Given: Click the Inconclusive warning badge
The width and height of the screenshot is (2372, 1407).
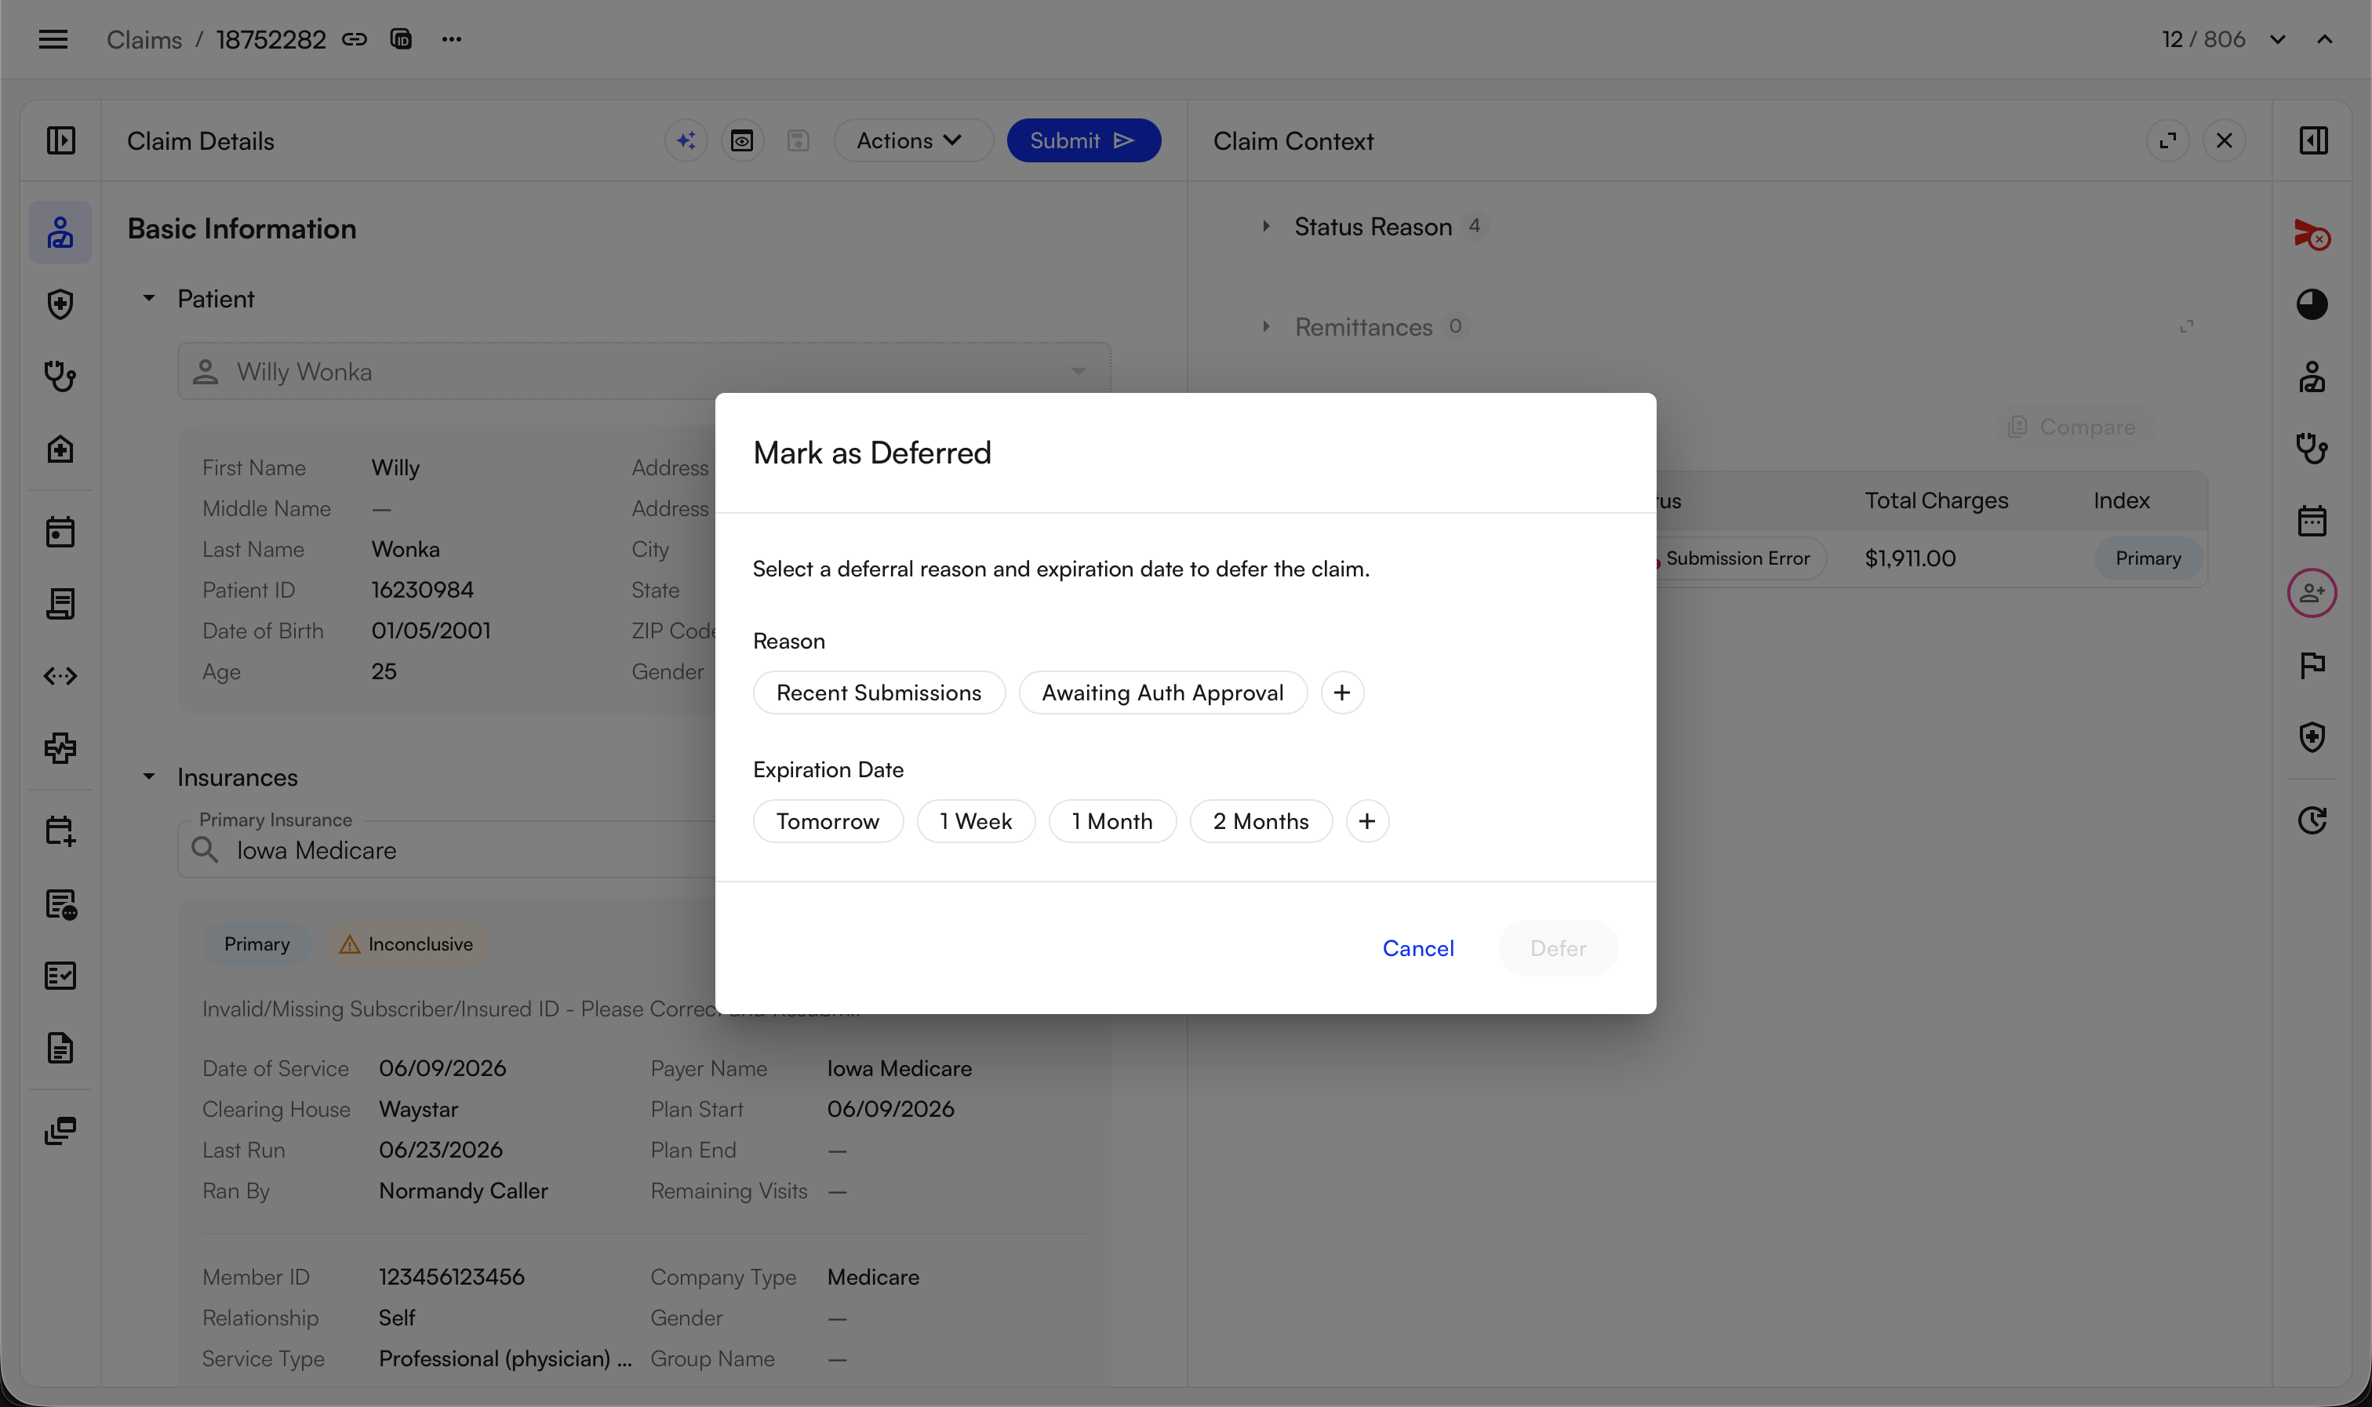Looking at the screenshot, I should 408,944.
